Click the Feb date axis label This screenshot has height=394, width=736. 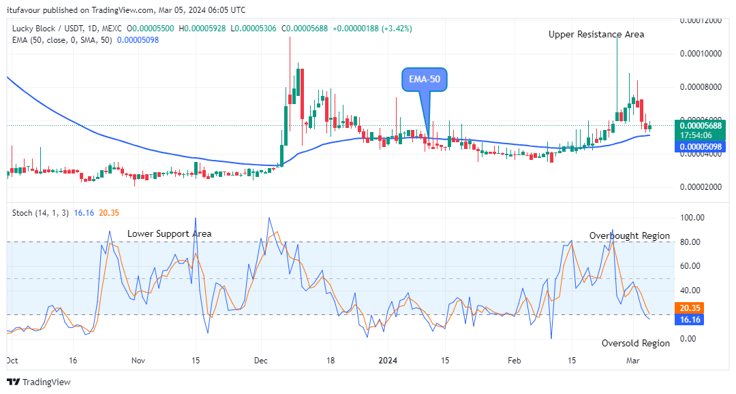pos(515,360)
